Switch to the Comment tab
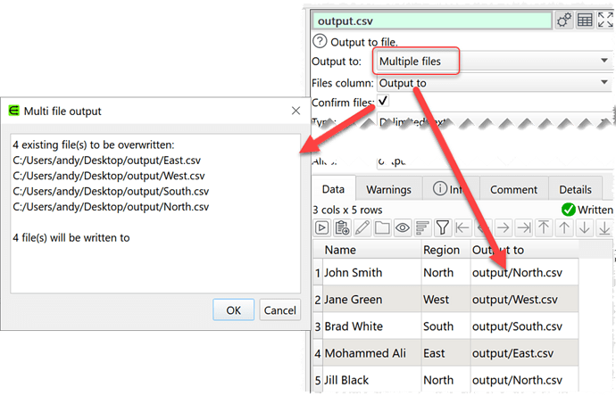The image size is (616, 396). click(513, 190)
